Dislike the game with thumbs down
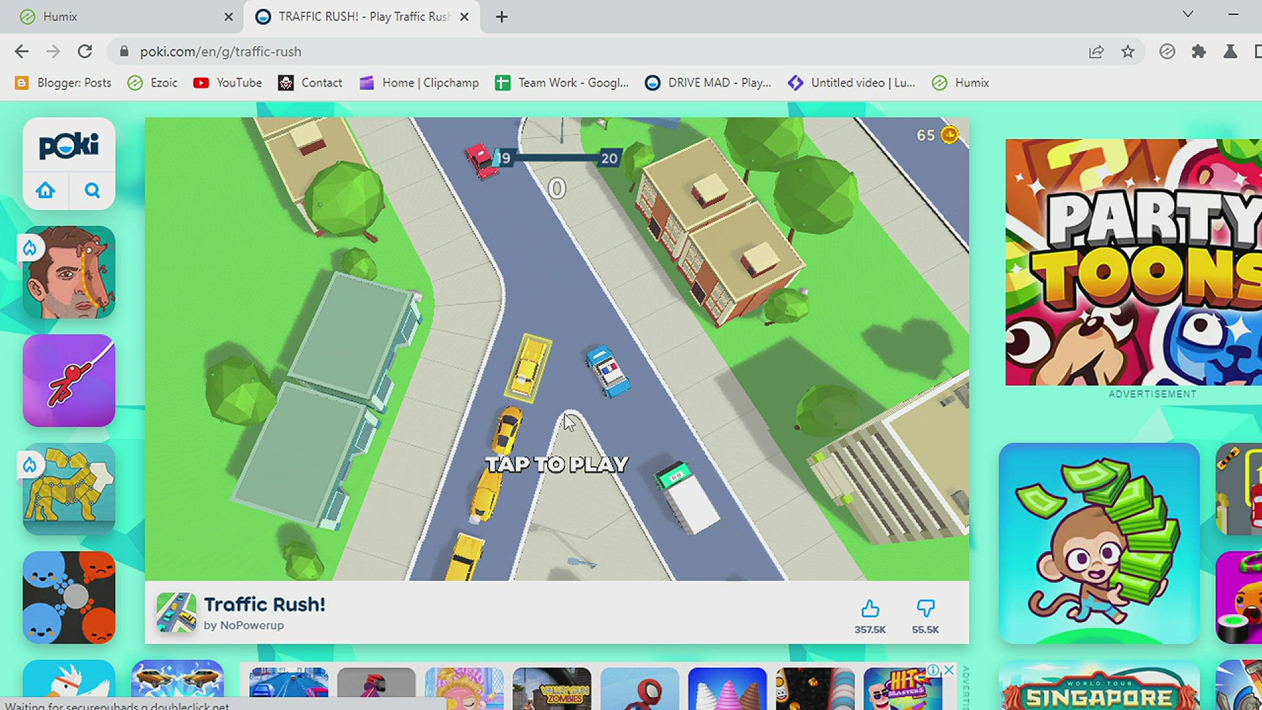The width and height of the screenshot is (1262, 710). [x=925, y=609]
